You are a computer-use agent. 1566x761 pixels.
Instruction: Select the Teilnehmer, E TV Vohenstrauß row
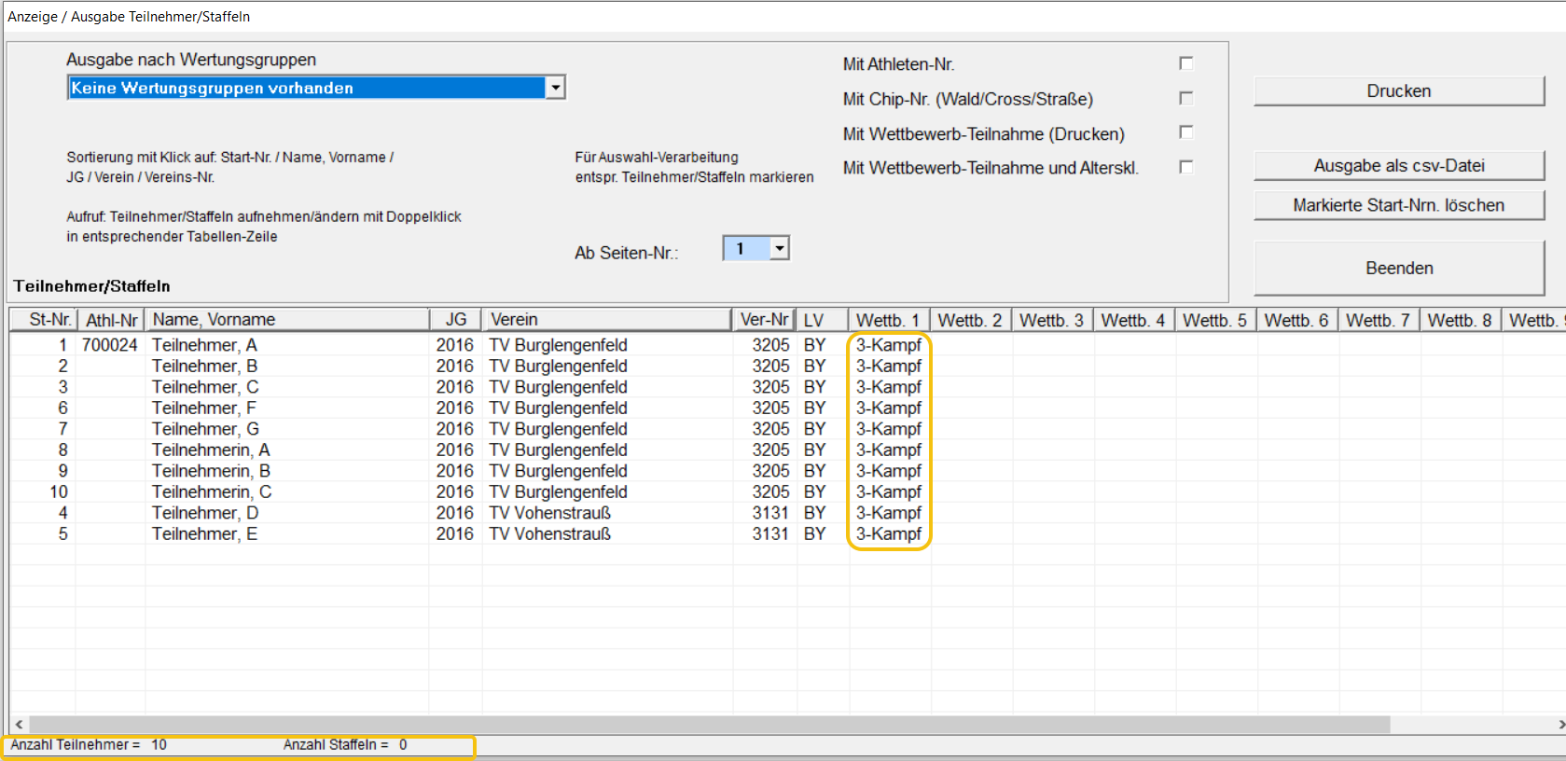[205, 534]
